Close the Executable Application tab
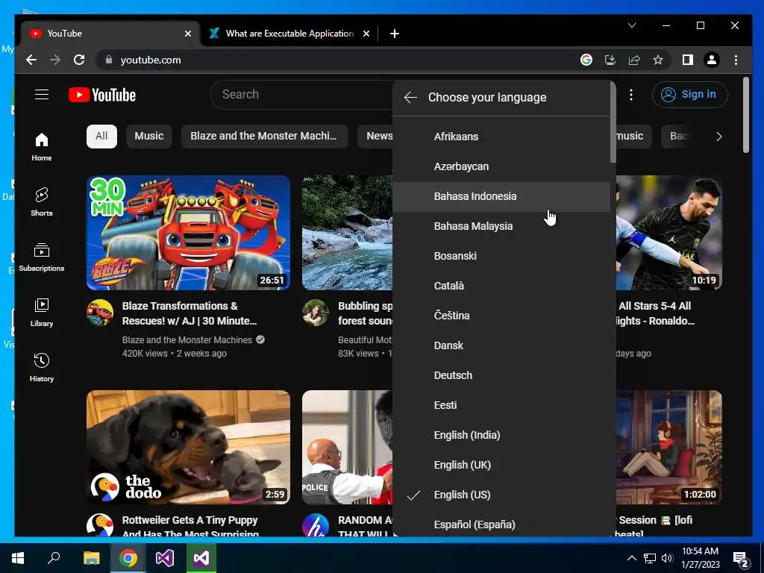This screenshot has height=573, width=764. click(x=366, y=34)
